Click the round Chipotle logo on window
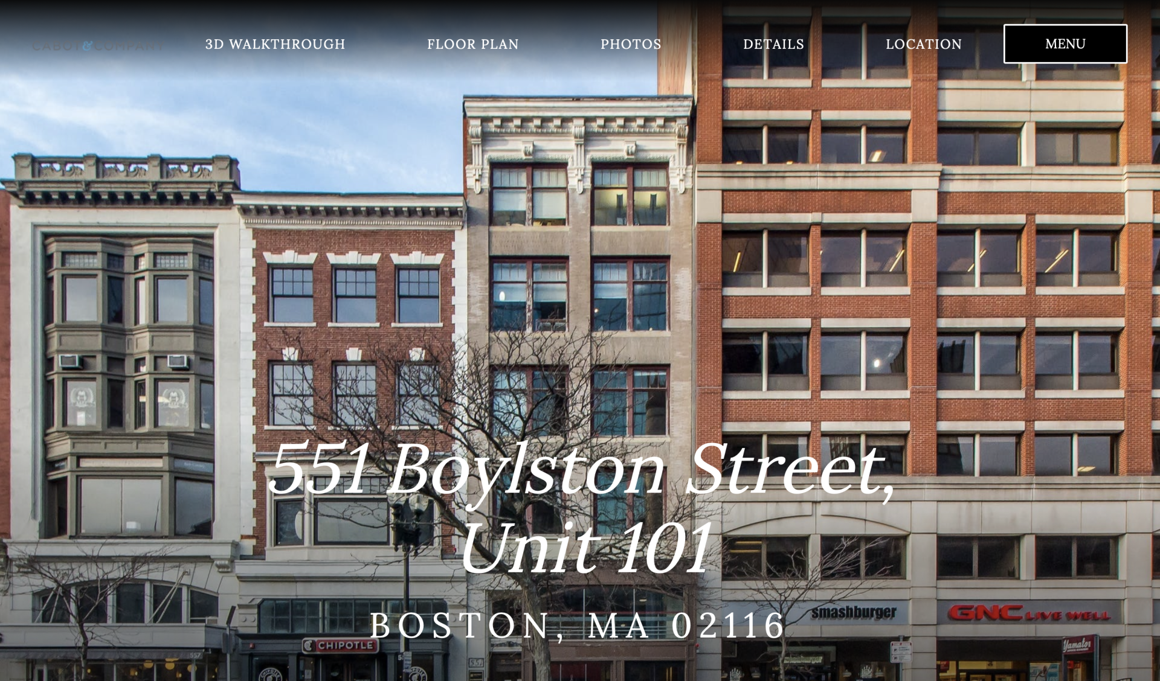The image size is (1160, 681). 270,673
